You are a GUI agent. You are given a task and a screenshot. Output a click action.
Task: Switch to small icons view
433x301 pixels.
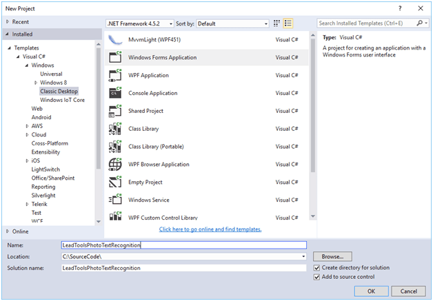click(x=276, y=23)
